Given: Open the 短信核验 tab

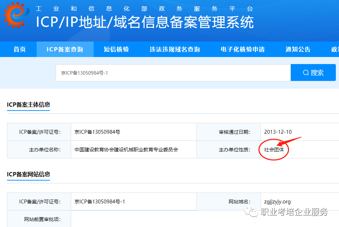Looking at the screenshot, I should click(x=116, y=49).
